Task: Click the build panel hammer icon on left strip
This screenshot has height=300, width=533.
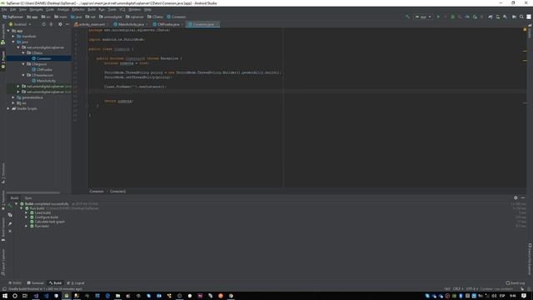Action: tap(10, 206)
